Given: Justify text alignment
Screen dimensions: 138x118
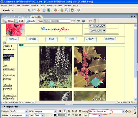Looking at the screenshot, I should point(80,111).
